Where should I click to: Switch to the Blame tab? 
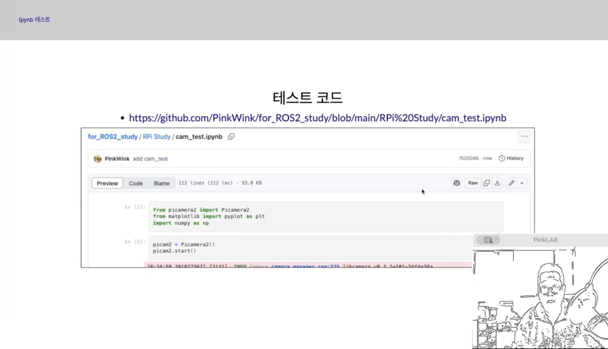(x=162, y=183)
